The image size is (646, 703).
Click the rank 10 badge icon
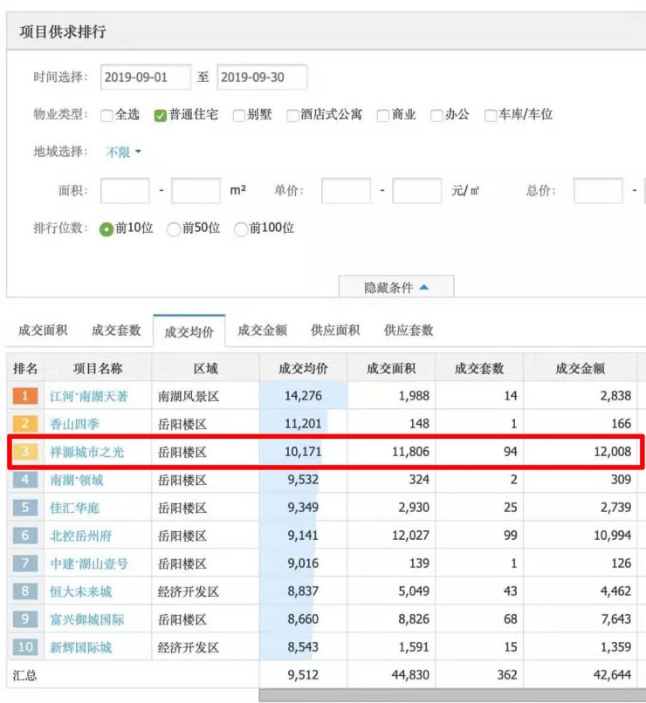click(24, 647)
